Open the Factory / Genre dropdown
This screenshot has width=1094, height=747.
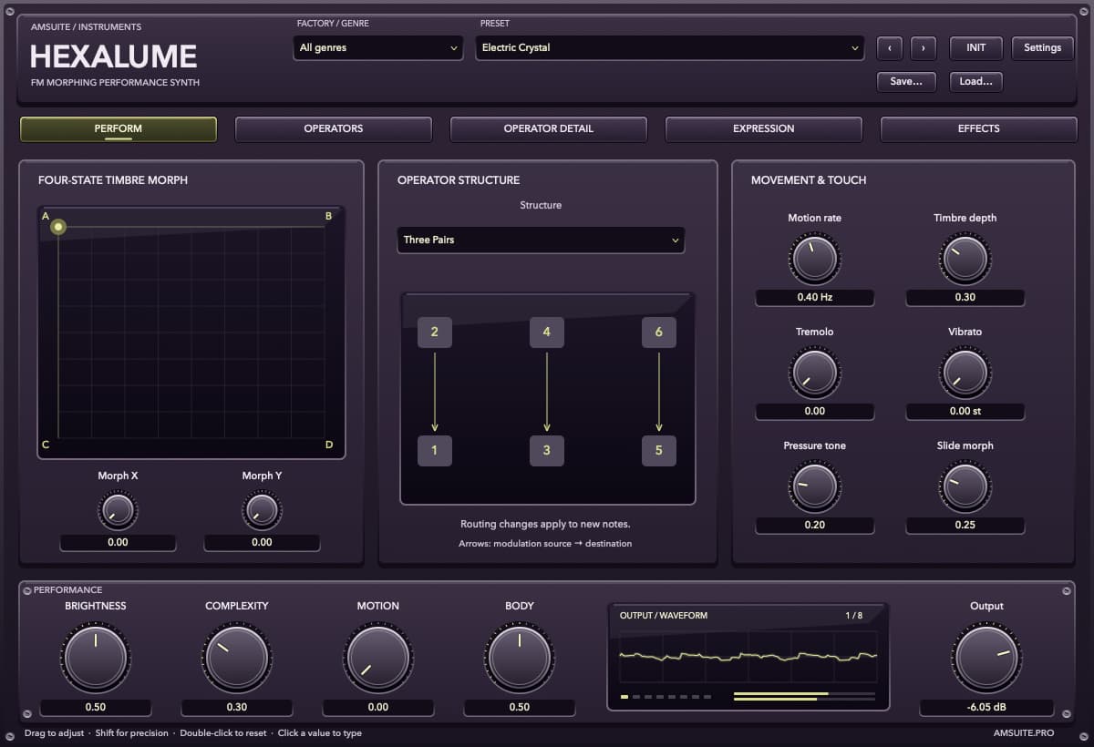tap(378, 48)
